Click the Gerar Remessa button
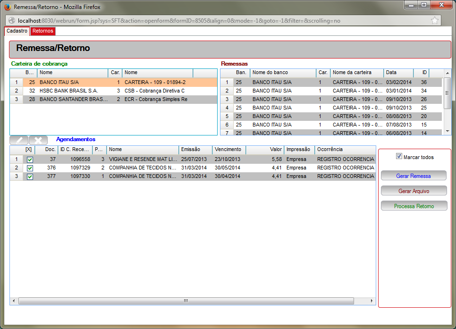 point(414,176)
